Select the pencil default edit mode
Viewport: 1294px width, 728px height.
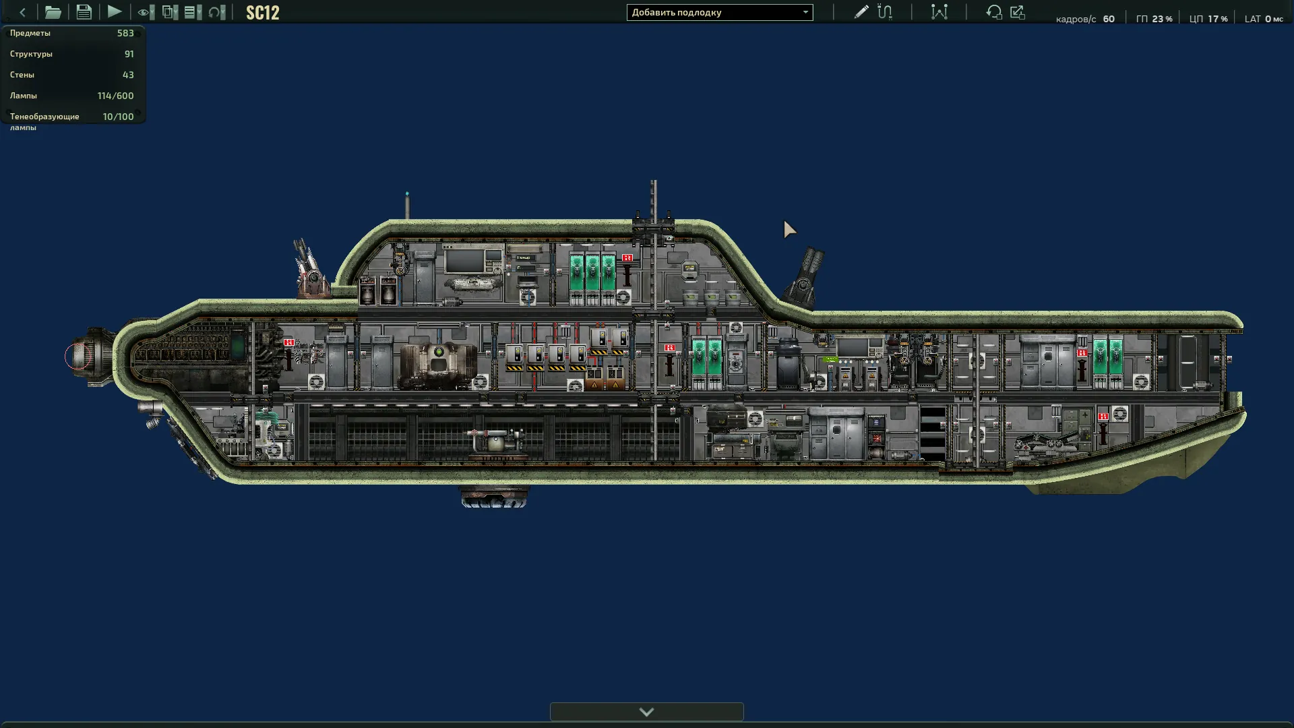861,12
